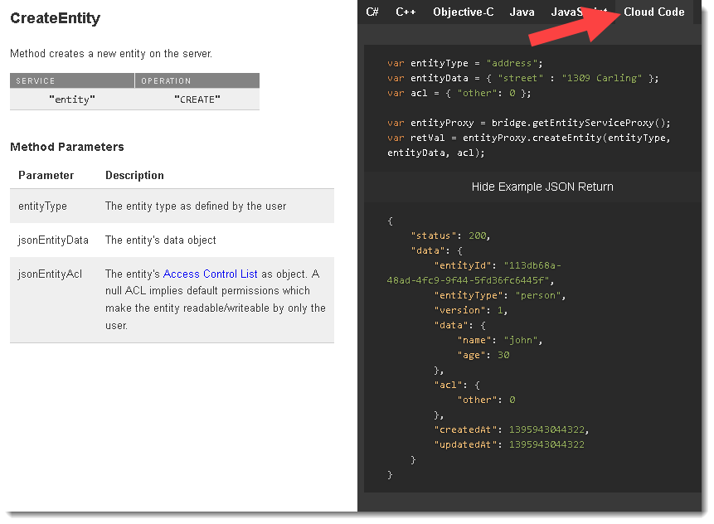The width and height of the screenshot is (714, 524).
Task: Click the Description column header
Action: 134,175
